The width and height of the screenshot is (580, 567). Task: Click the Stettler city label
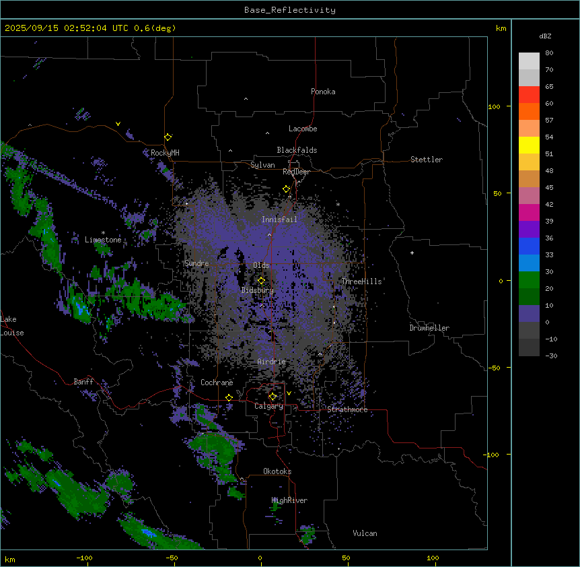[x=427, y=160]
